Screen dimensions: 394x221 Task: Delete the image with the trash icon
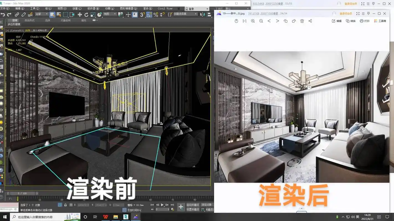click(x=302, y=21)
